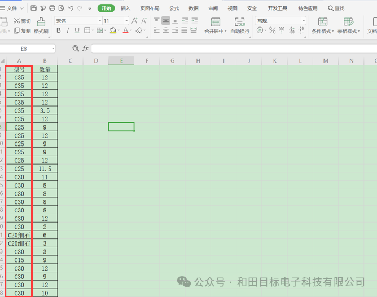The image size is (377, 297).
Task: Increase indent in the alignment group
Action: tap(195, 21)
